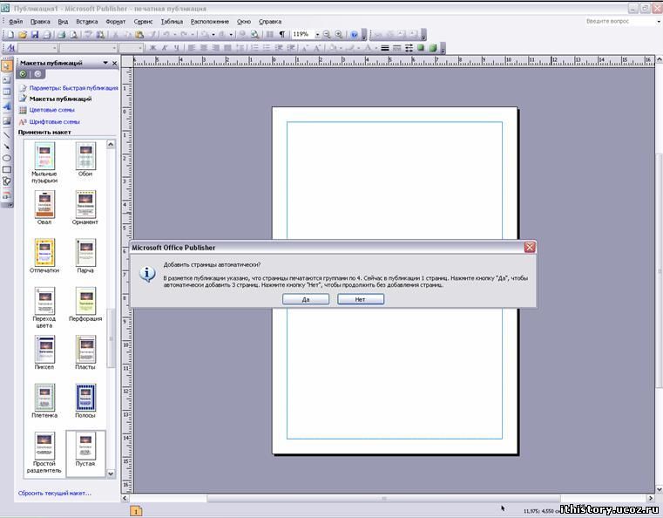Viewport: 663px width, 518px height.
Task: Select the Line drawing tool
Action: pos(6,134)
